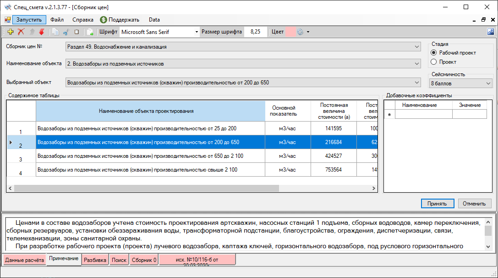Open the Наименование объекта dropdown
498x278 pixels.
click(x=417, y=64)
